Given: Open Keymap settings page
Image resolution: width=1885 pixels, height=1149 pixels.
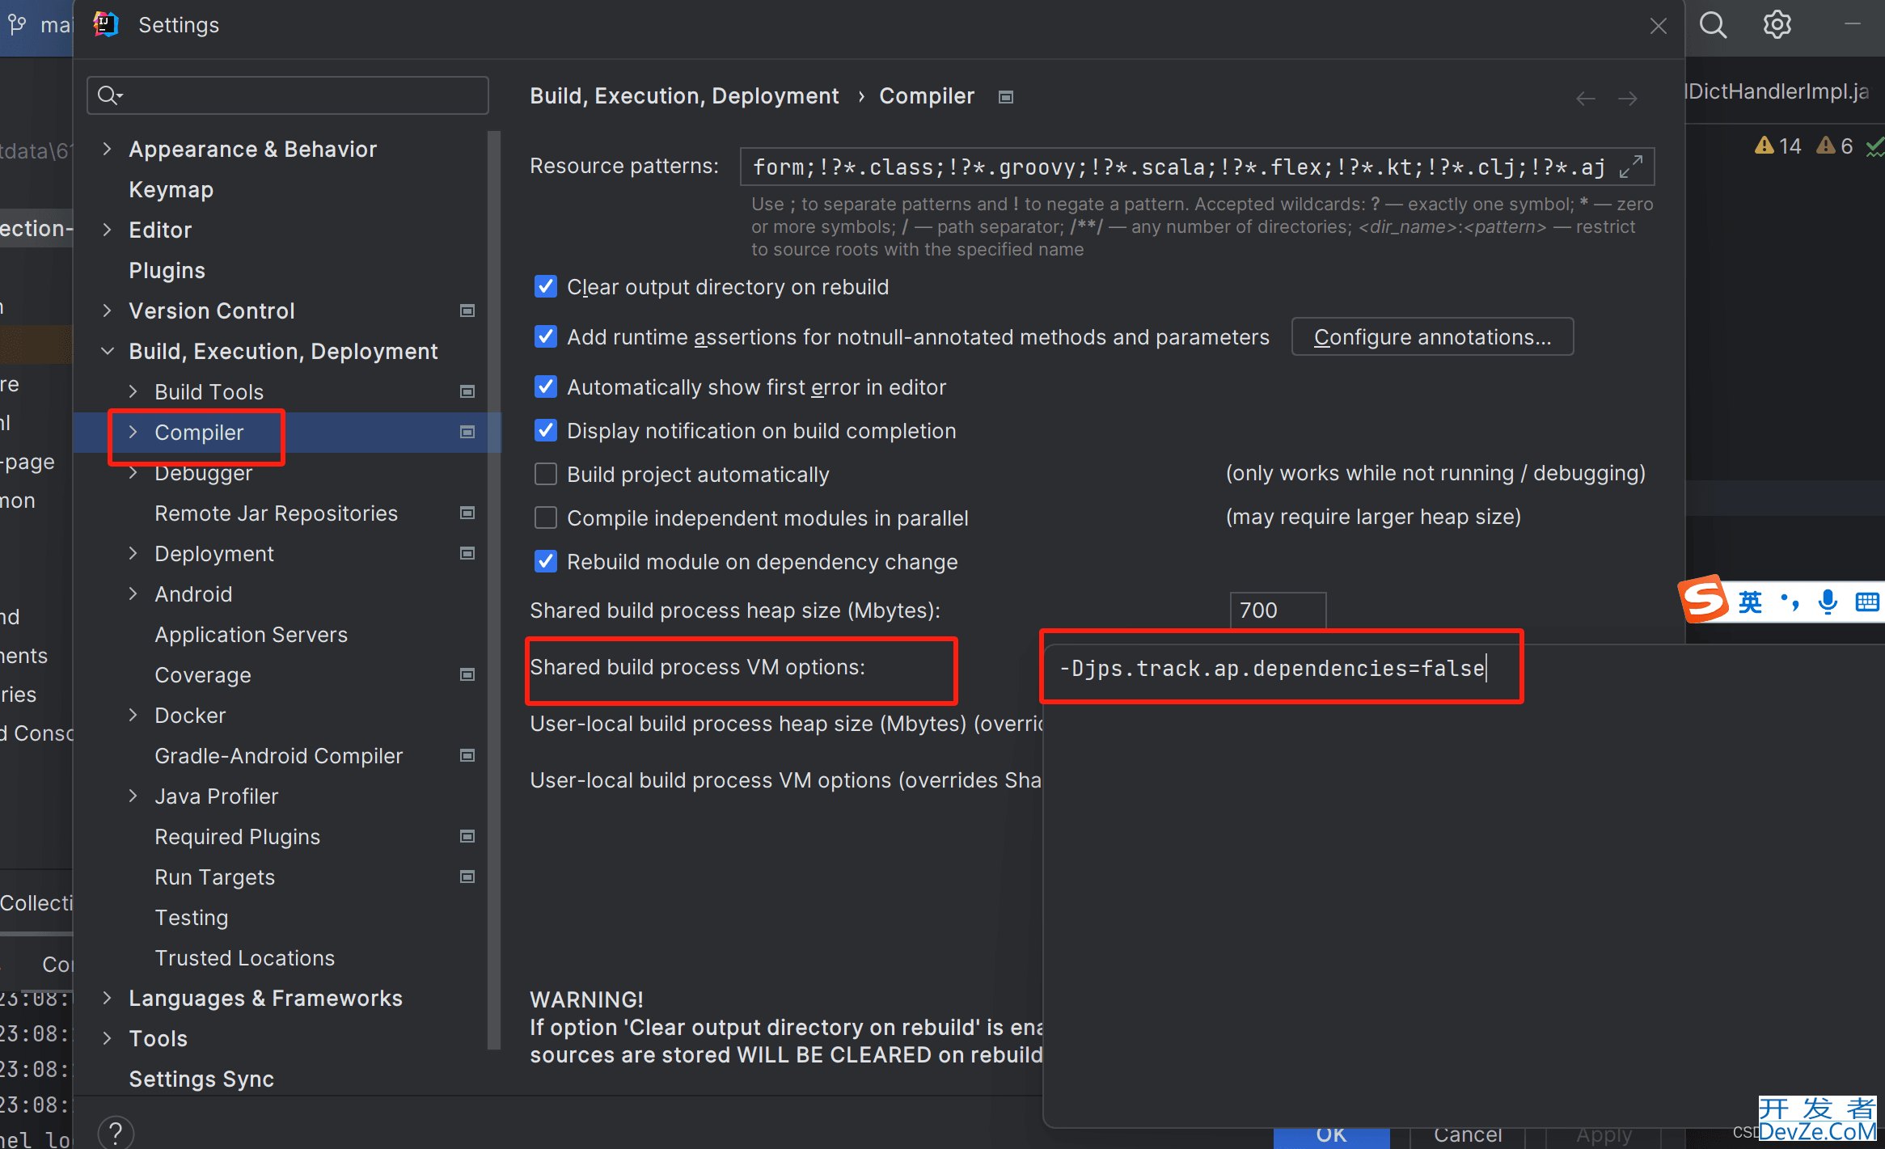Looking at the screenshot, I should [x=171, y=189].
